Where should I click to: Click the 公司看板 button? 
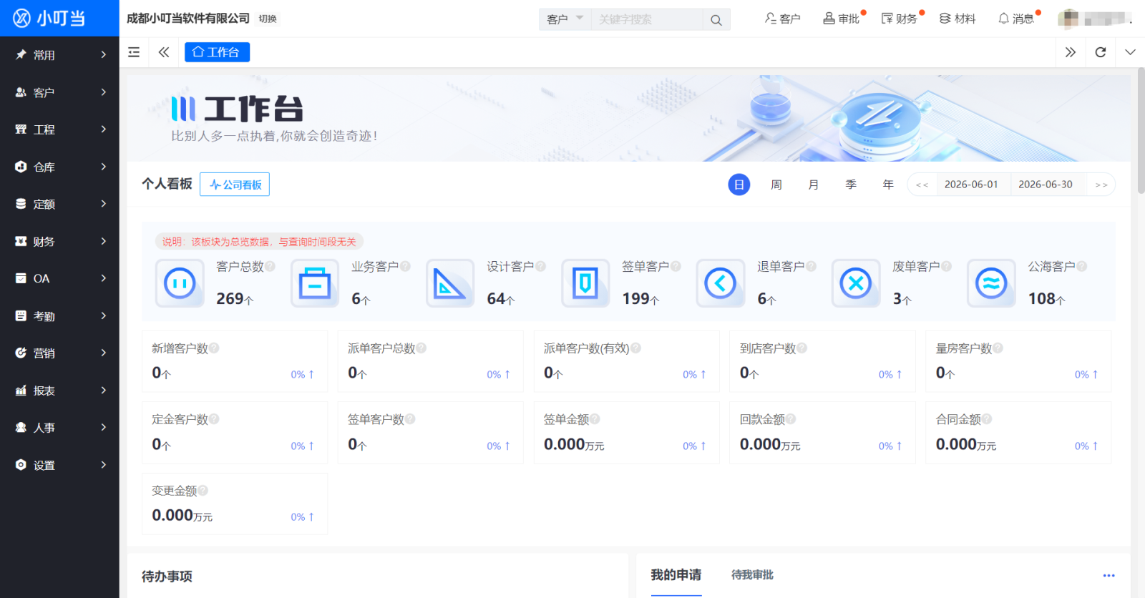[x=235, y=185]
